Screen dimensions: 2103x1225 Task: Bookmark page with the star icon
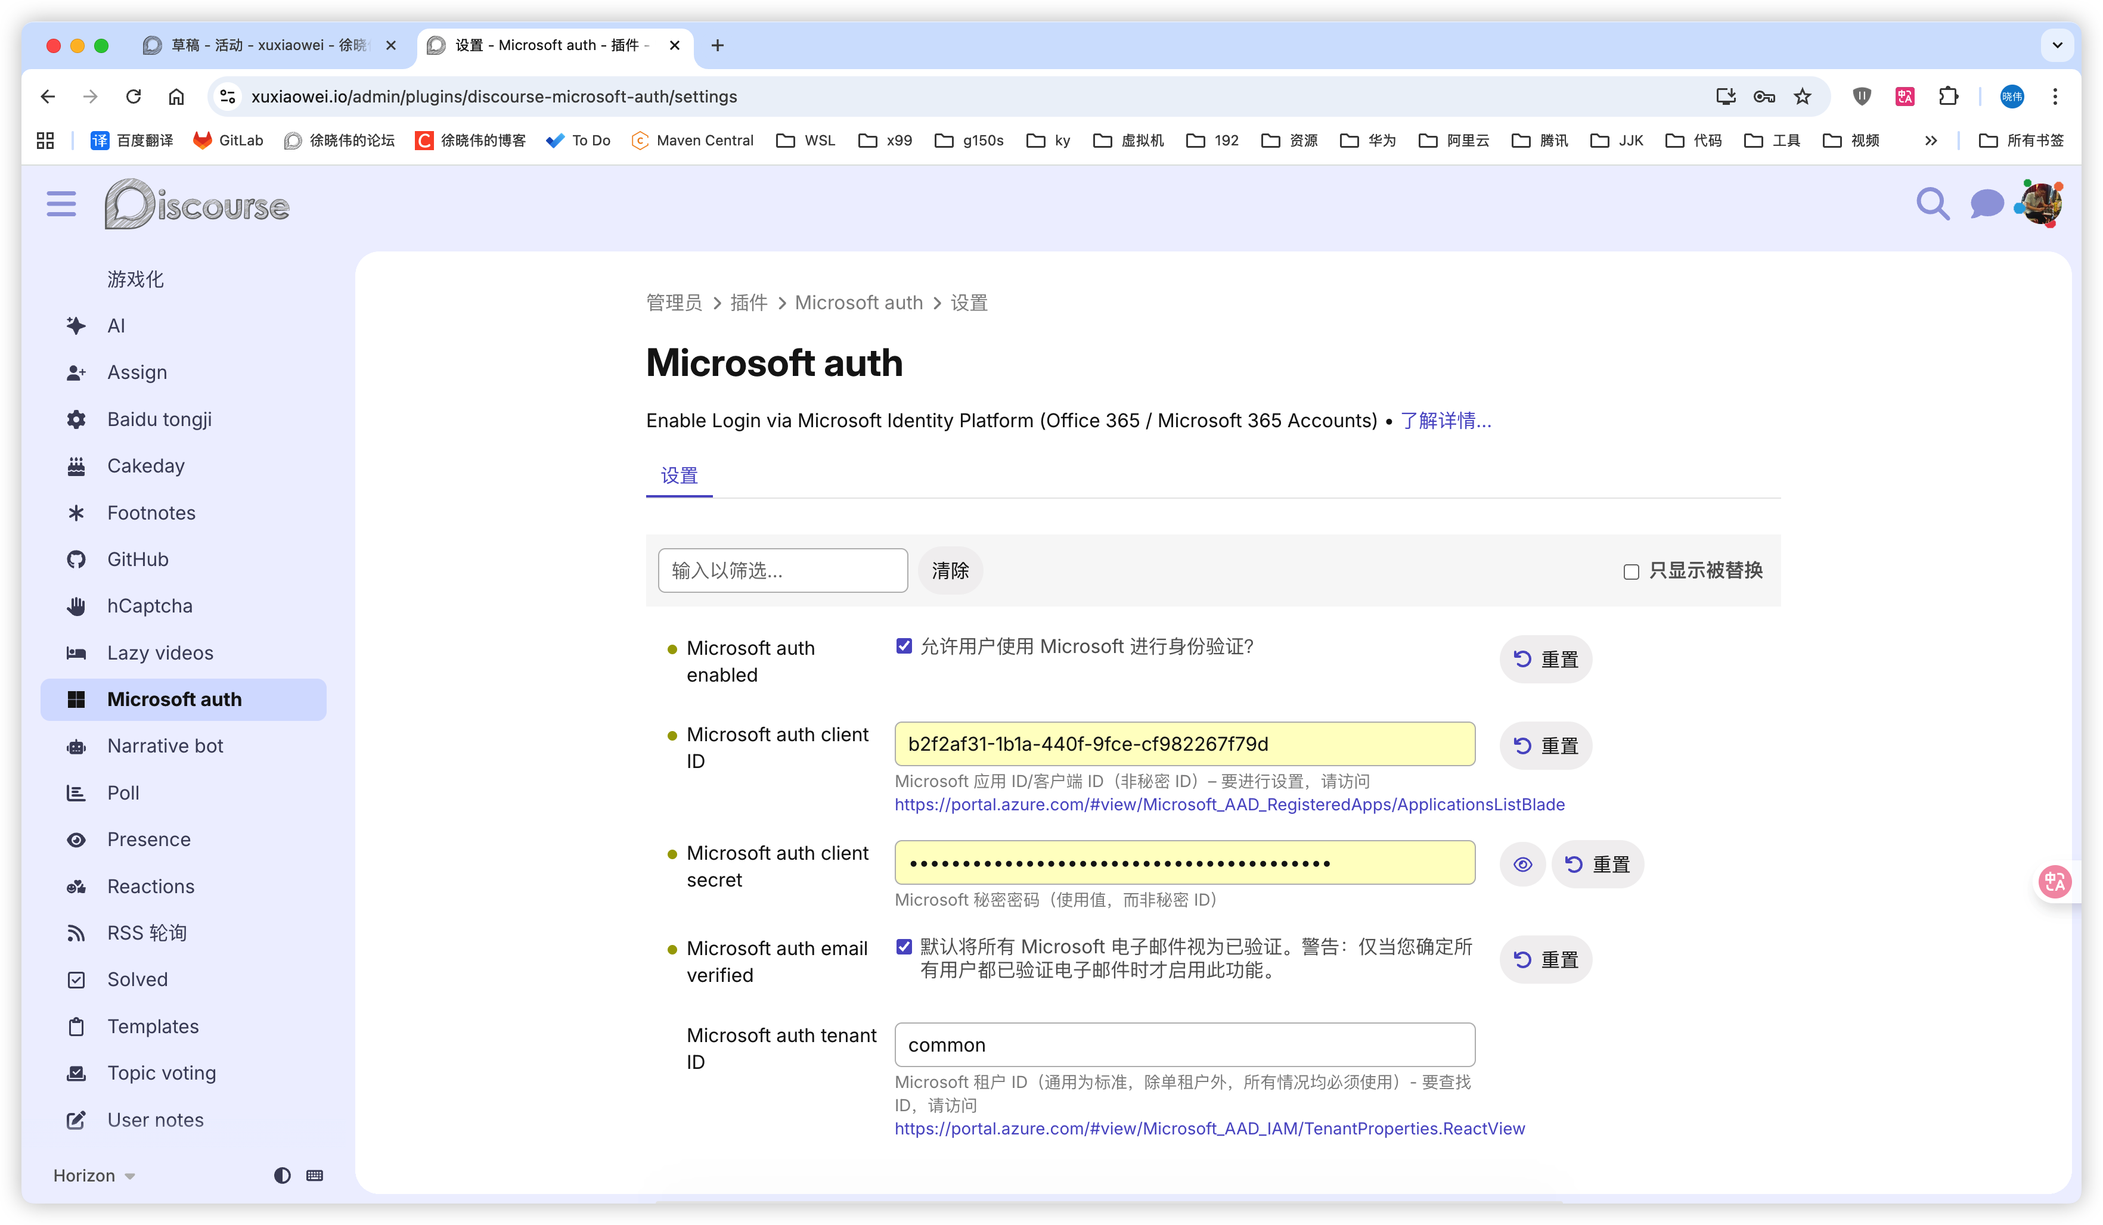pos(1803,97)
